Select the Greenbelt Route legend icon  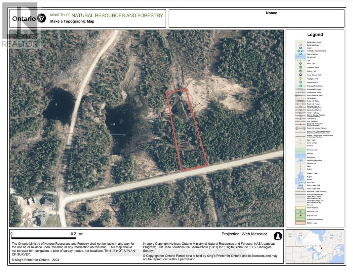(x=301, y=67)
